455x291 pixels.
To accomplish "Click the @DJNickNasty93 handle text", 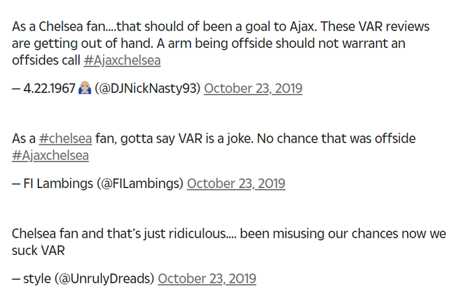I will [x=148, y=89].
